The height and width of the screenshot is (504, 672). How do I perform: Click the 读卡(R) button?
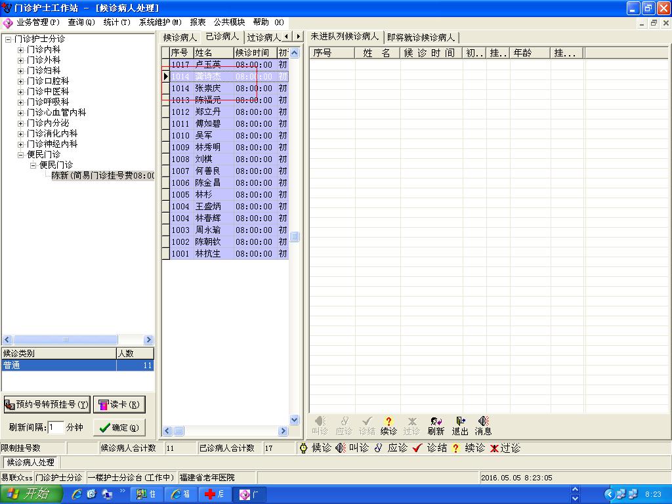[x=119, y=404]
